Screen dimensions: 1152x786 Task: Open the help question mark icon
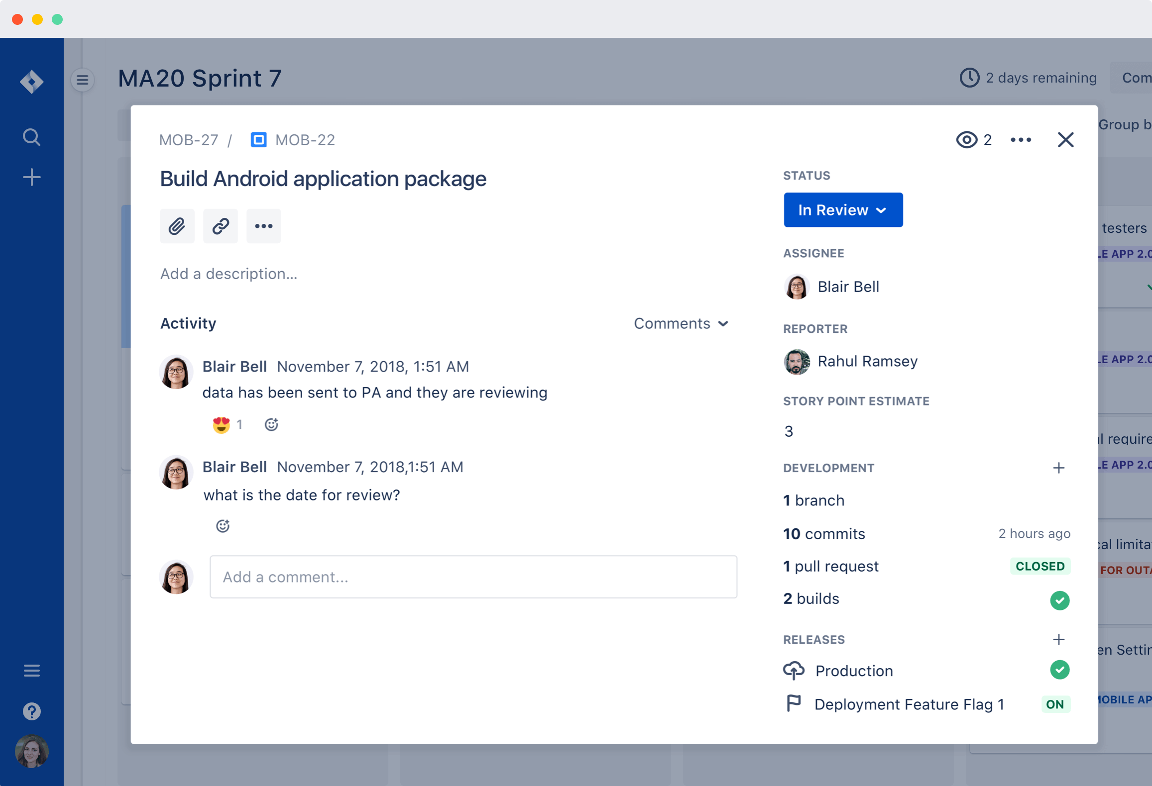31,711
